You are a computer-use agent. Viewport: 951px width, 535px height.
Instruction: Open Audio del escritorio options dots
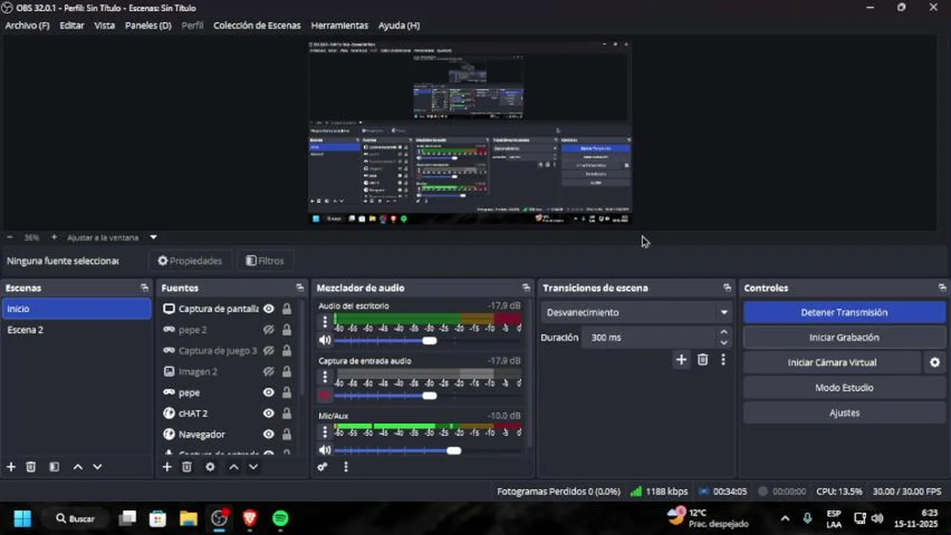324,322
